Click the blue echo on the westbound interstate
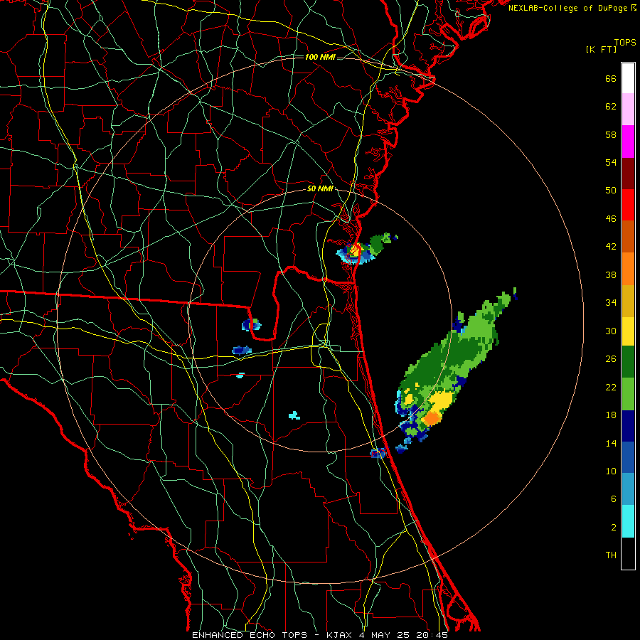640x640 pixels. coord(242,350)
